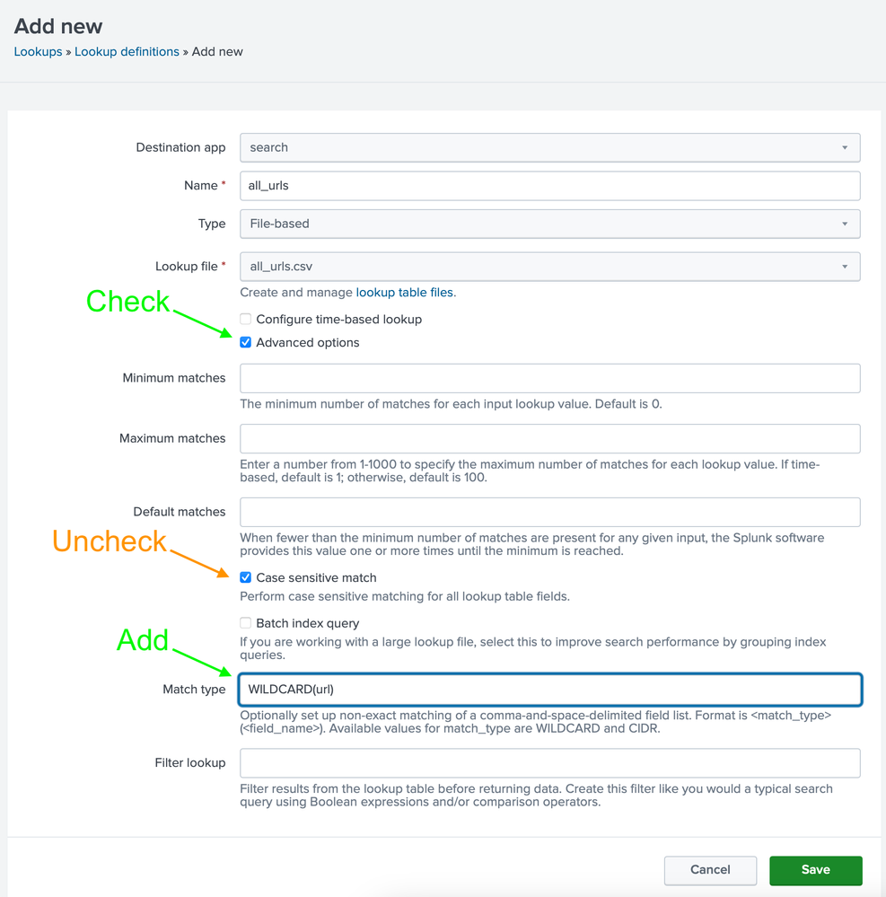This screenshot has height=897, width=886.
Task: Enable Configure time-based lookup checkbox
Action: (246, 320)
